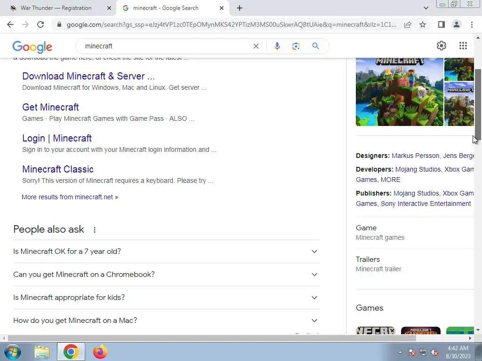Open the Action Center flag icon
482x361 pixels.
point(412,352)
